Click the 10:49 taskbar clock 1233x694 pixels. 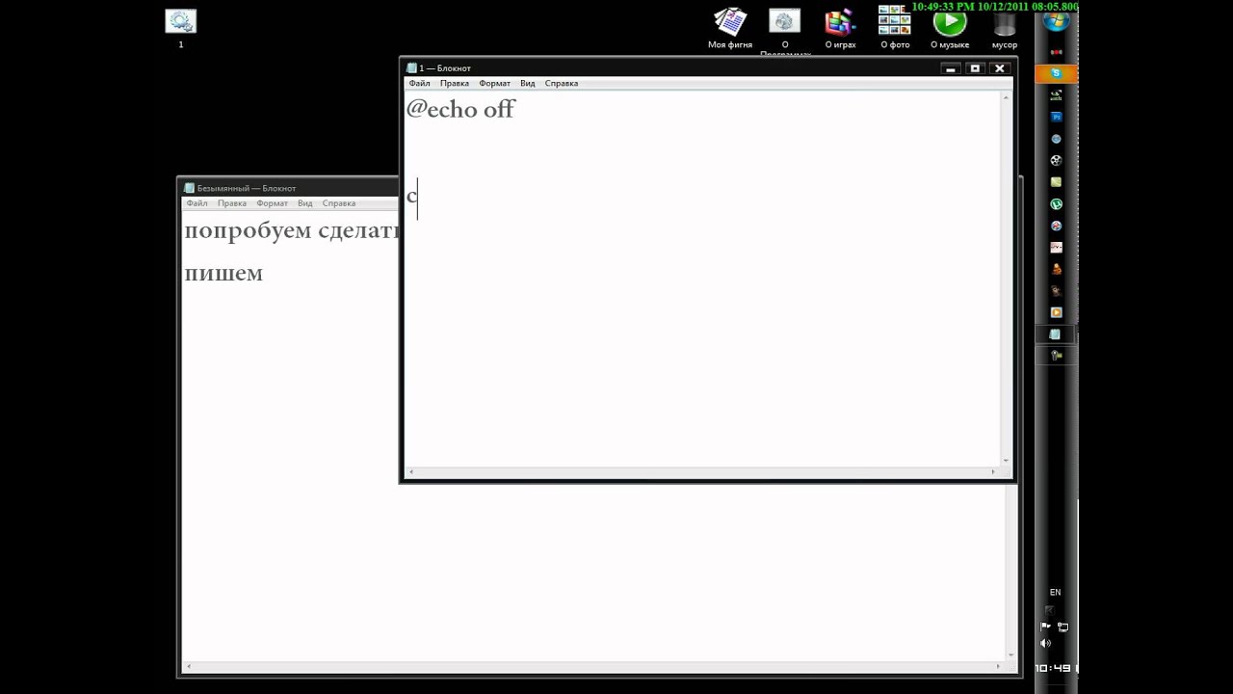[1054, 667]
